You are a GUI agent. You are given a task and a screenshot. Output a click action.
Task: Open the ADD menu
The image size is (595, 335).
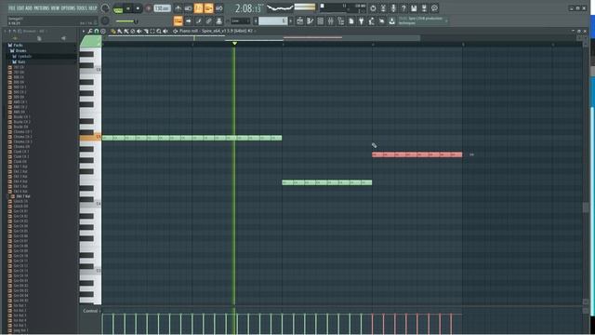click(x=29, y=8)
